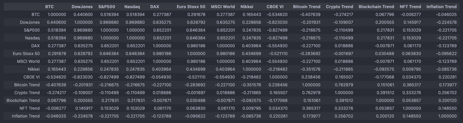Click the Blockchain Trend row label

[23, 101]
